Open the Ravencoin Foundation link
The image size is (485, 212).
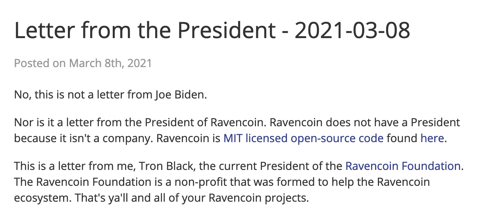(x=403, y=166)
